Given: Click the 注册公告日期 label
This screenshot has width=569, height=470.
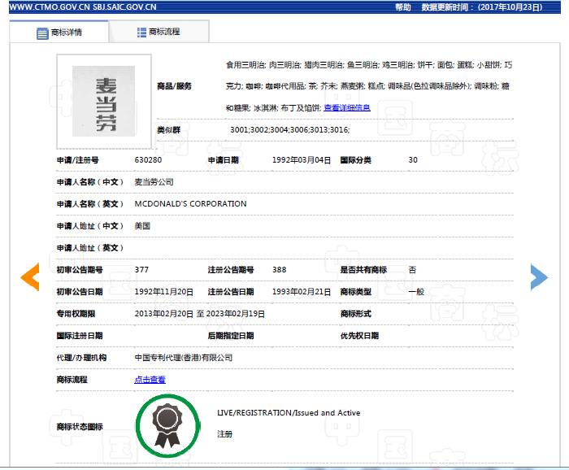Looking at the screenshot, I should click(x=231, y=292).
